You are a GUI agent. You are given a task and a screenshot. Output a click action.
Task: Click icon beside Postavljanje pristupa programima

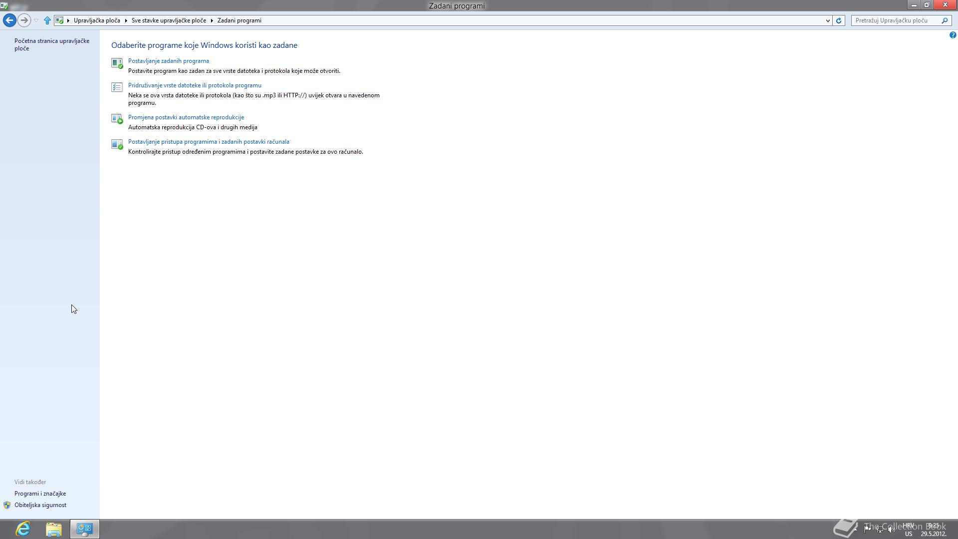click(117, 144)
